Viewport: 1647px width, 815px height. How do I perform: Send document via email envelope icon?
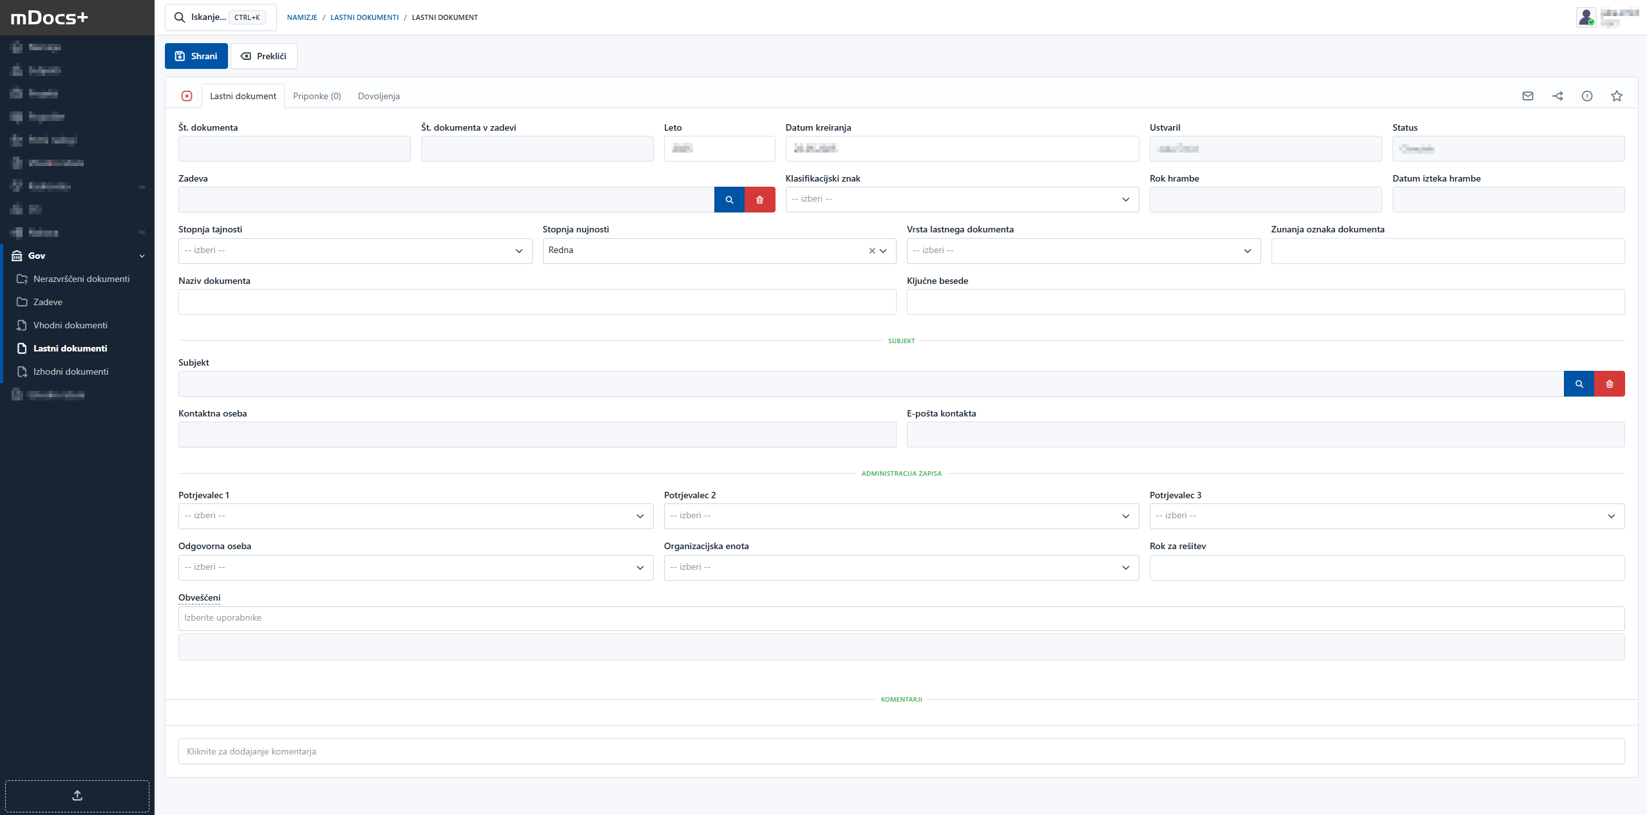point(1527,95)
